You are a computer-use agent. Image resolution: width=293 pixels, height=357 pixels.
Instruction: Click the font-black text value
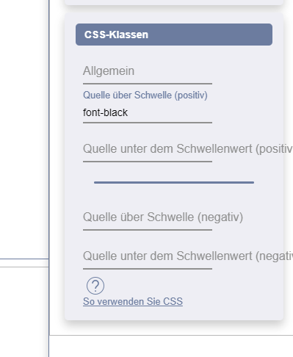(105, 112)
